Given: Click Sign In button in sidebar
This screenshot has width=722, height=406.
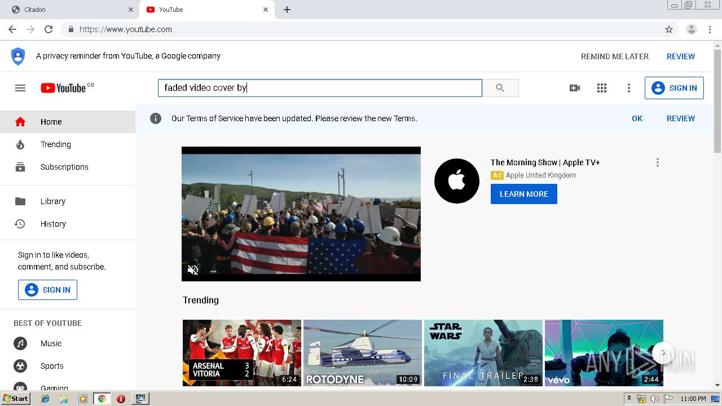Looking at the screenshot, I should pyautogui.click(x=47, y=290).
